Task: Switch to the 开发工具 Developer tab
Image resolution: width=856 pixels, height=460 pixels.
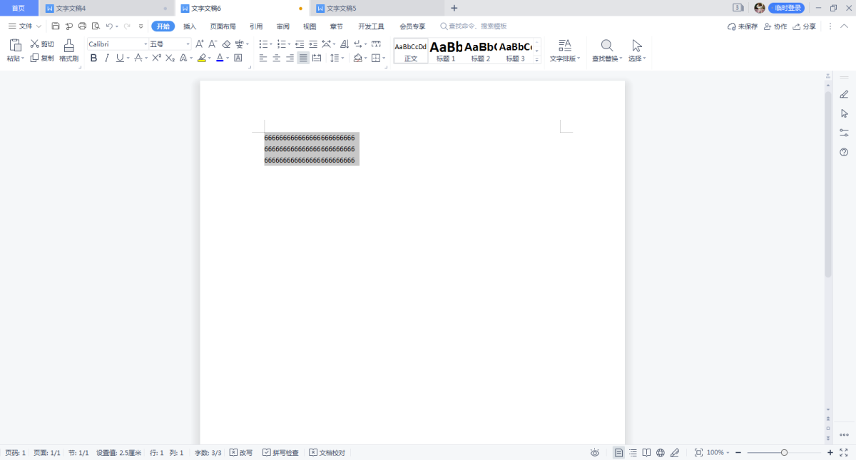Action: (371, 26)
